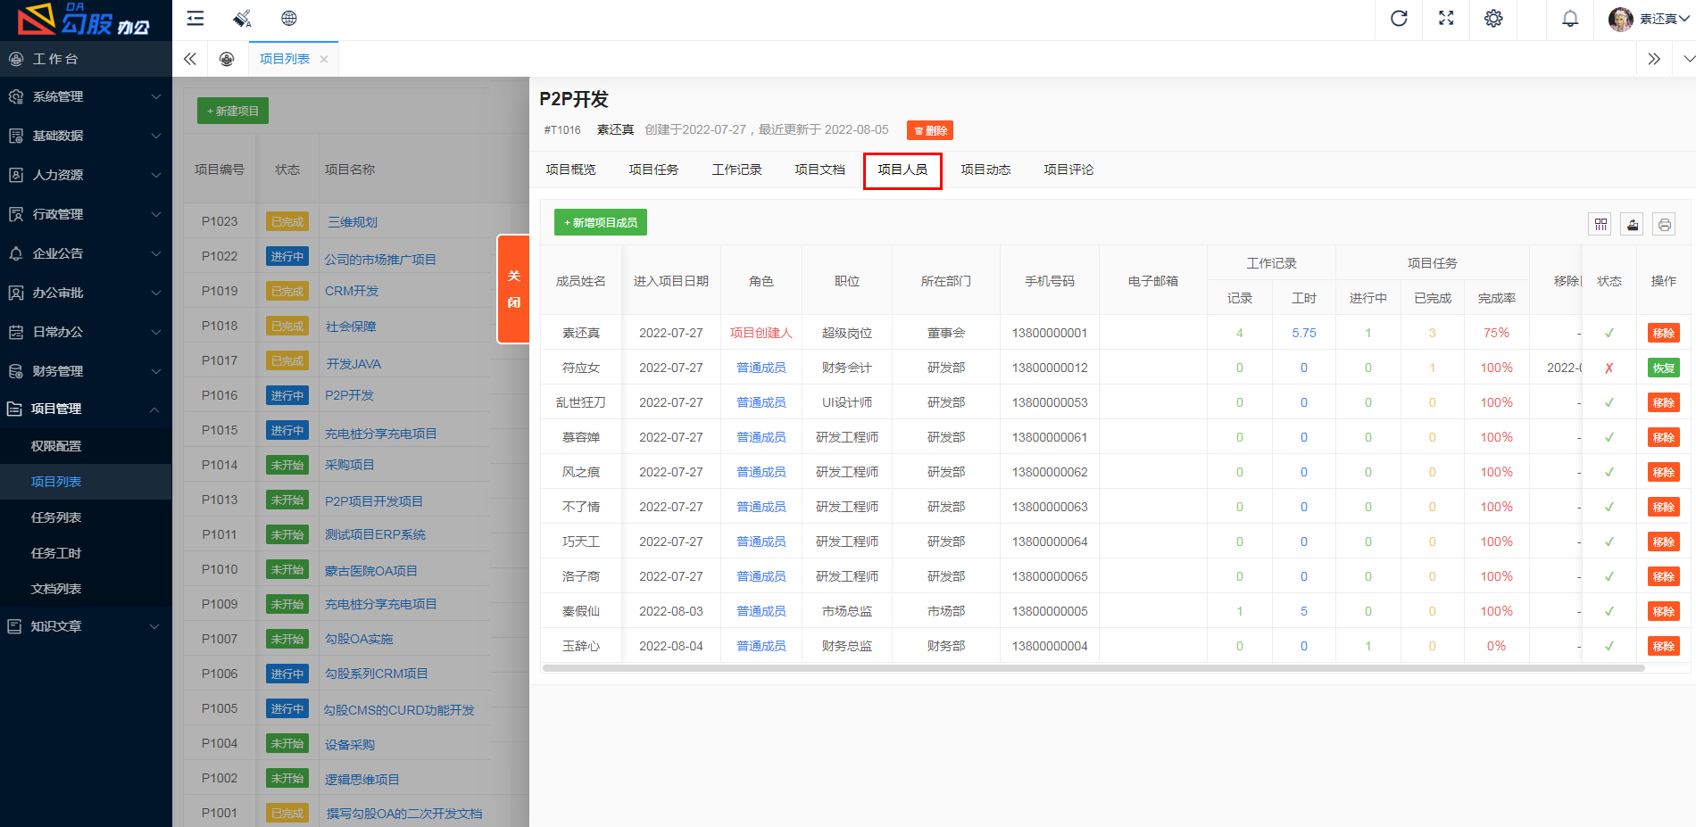1696x827 pixels.
Task: Click the export table icon
Action: click(1633, 224)
